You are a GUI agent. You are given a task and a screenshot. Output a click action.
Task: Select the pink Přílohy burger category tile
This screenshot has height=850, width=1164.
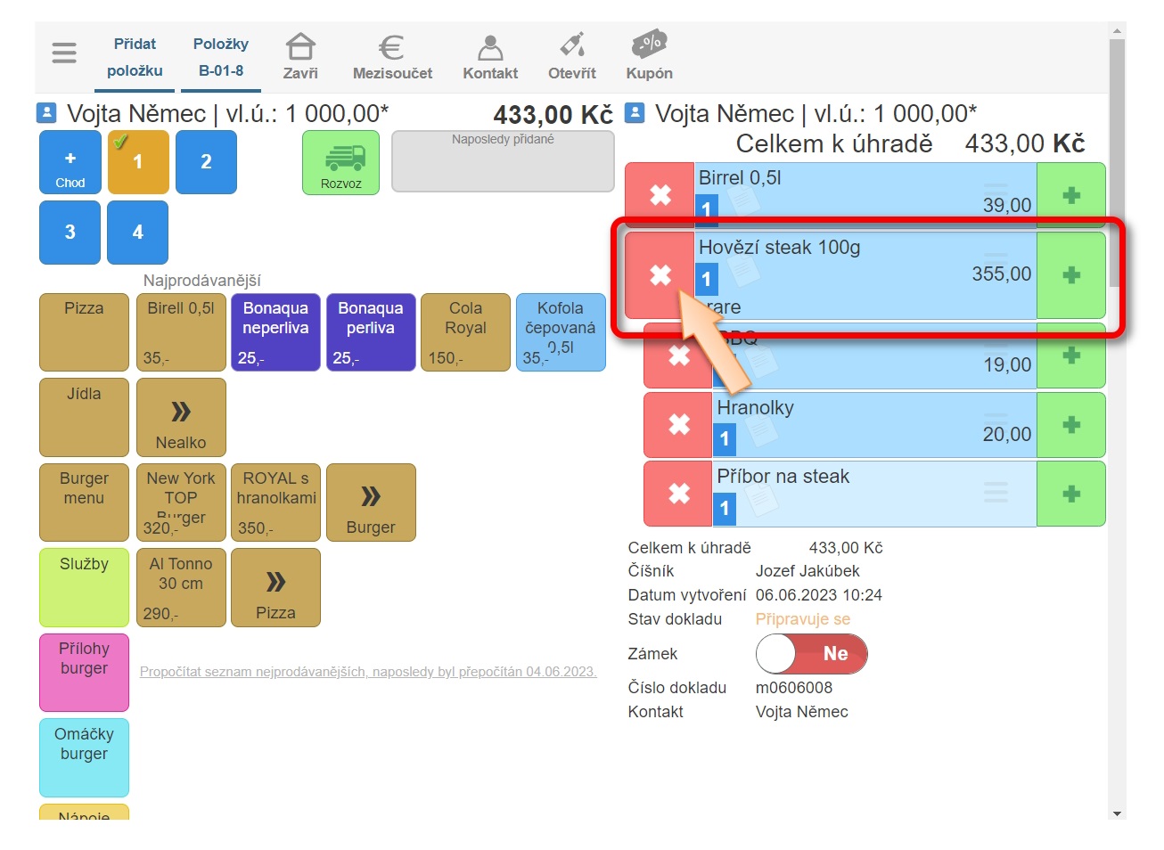(x=84, y=672)
